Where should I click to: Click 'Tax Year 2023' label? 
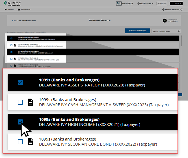[x=172, y=21]
